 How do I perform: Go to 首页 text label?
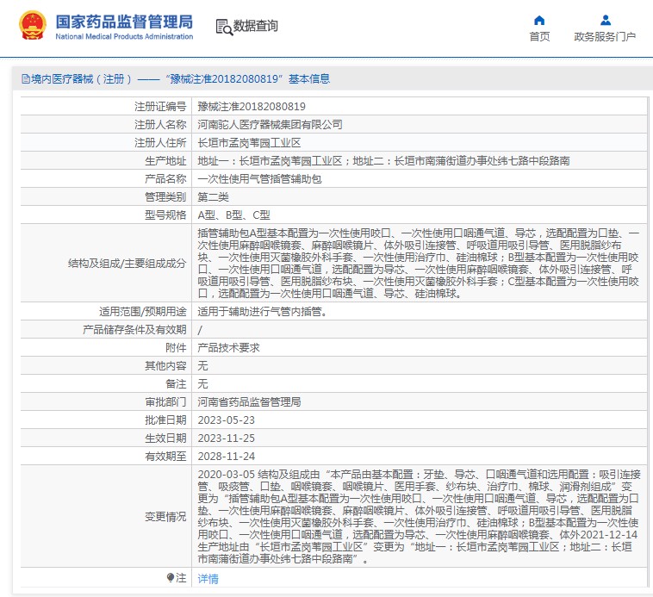(x=539, y=37)
